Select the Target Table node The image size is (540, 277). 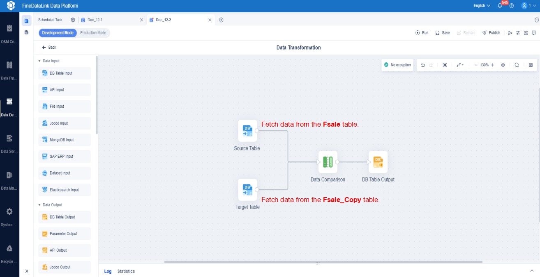click(x=248, y=189)
